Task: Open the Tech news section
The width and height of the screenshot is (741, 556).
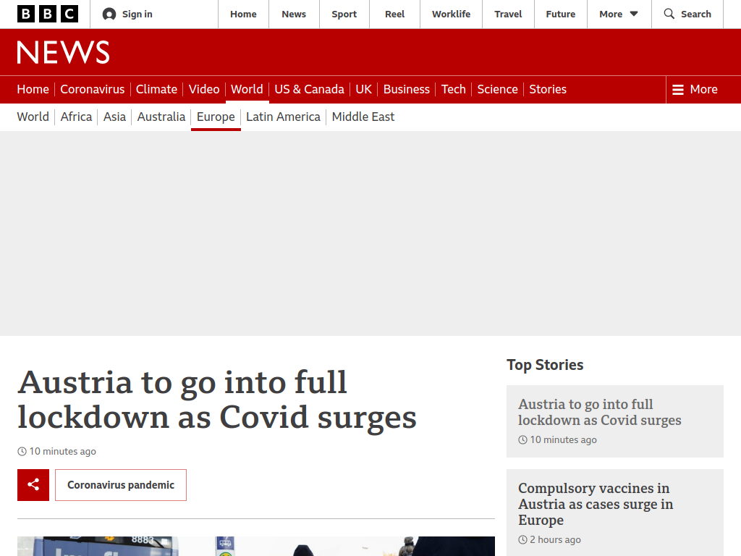Action: click(454, 89)
